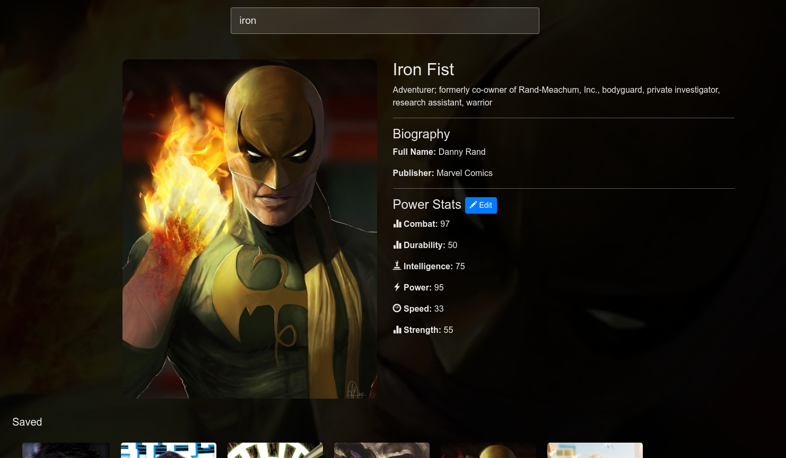
Task: Click the chess piece icon next to Intelligence
Action: pos(397,266)
